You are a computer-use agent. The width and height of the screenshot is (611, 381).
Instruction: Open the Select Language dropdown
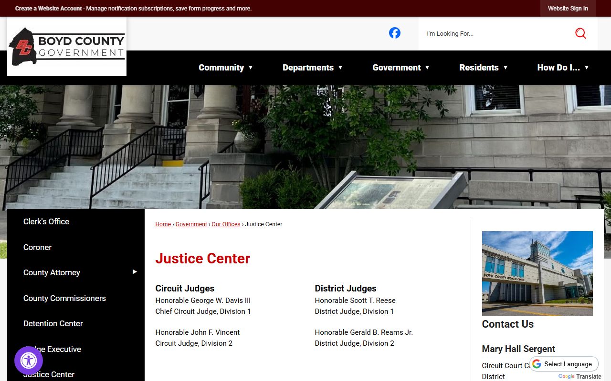coord(564,364)
